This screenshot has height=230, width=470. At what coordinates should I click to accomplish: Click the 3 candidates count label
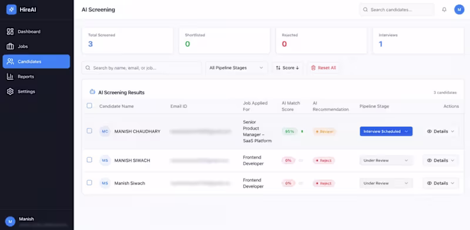coord(445,93)
